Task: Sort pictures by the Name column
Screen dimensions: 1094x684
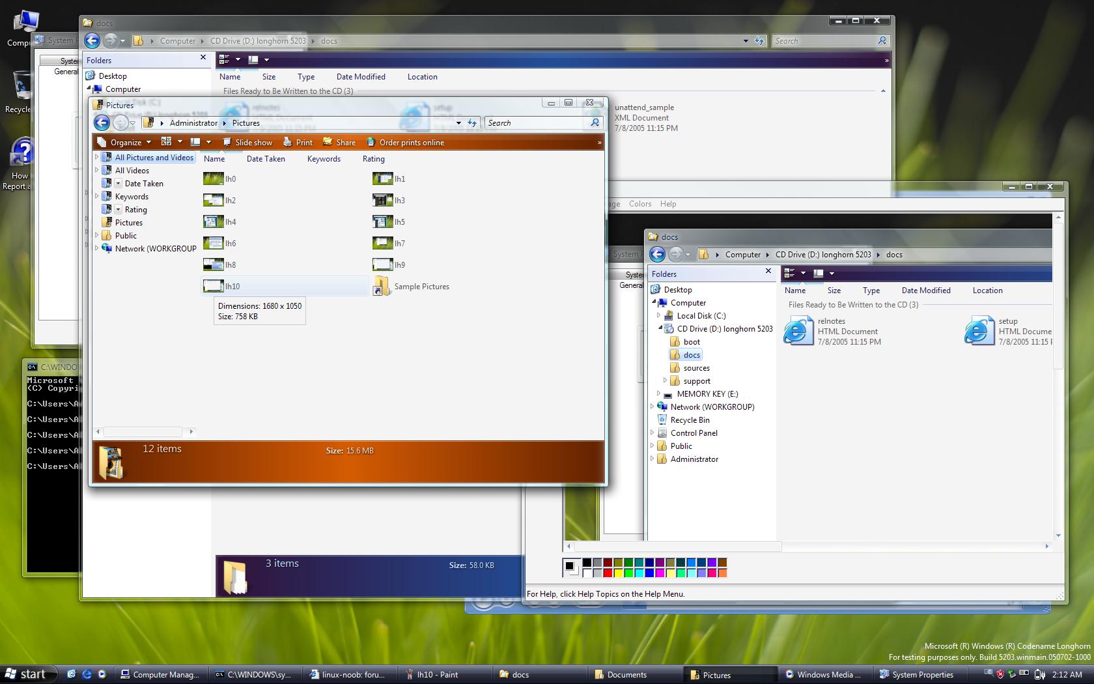Action: click(x=214, y=159)
